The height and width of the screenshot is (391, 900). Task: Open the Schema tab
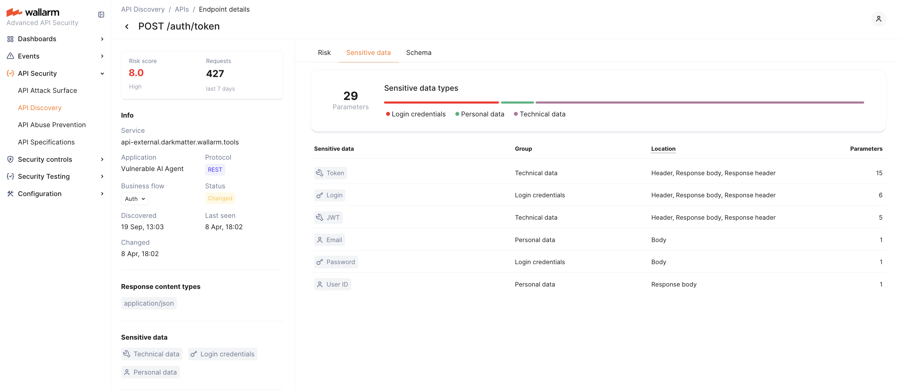(x=419, y=52)
